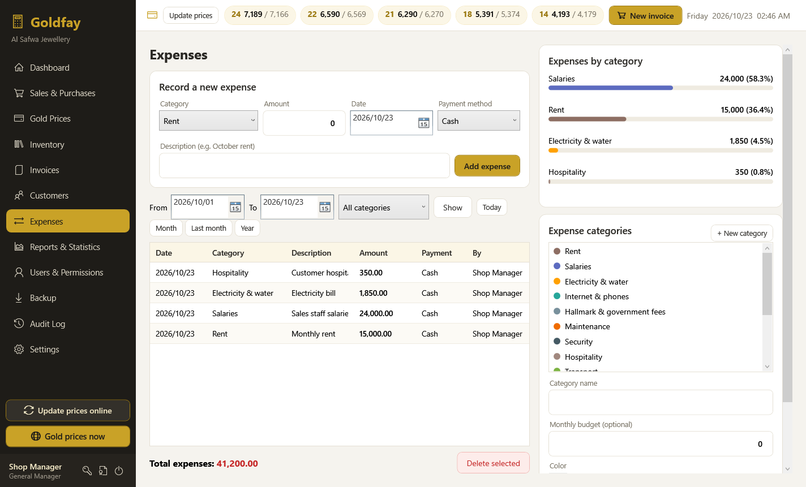Select the Last month range button
This screenshot has width=806, height=487.
209,228
